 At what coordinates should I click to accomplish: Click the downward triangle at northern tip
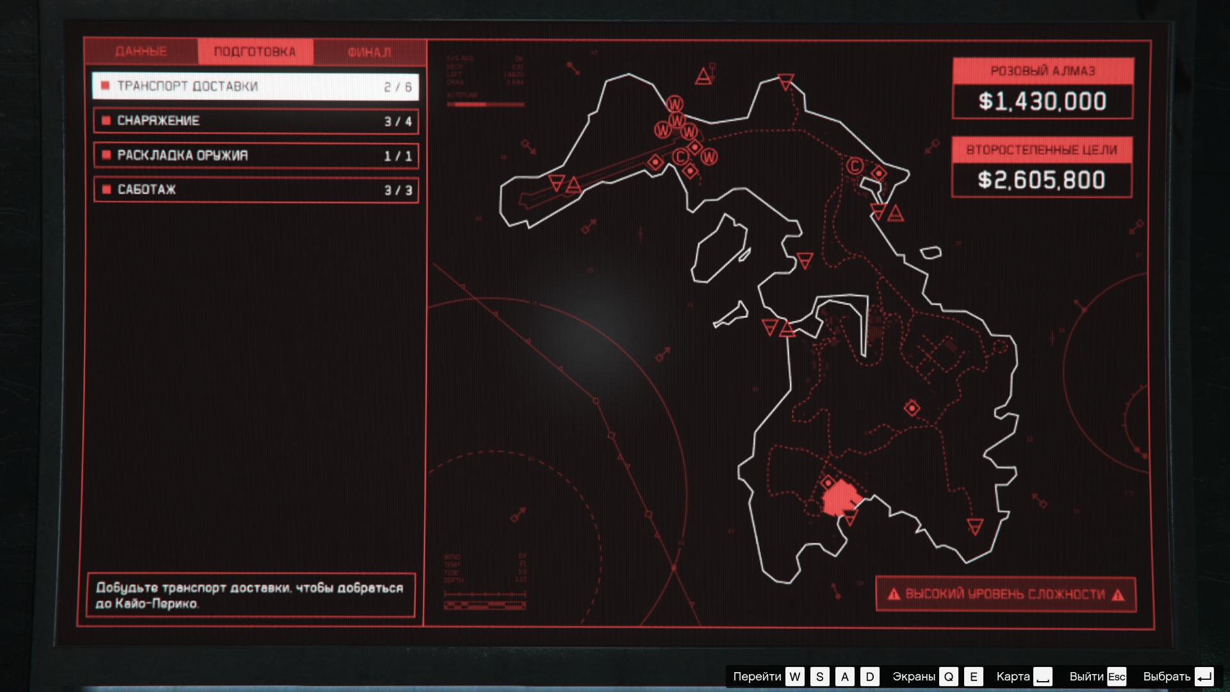click(786, 82)
